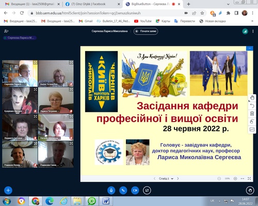Open Романова Ганна webcam name dropdown
Screen dimensions: 258x206
51,165
